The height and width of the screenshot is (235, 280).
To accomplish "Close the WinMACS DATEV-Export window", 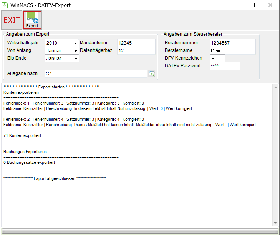I will click(270, 5).
